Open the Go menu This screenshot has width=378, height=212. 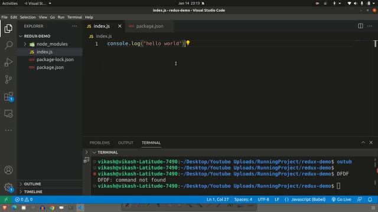click(53, 17)
